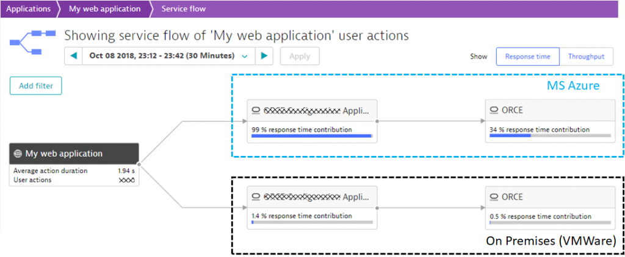The height and width of the screenshot is (257, 625).
Task: Click service icon of on-premises Application node
Action: [x=256, y=197]
